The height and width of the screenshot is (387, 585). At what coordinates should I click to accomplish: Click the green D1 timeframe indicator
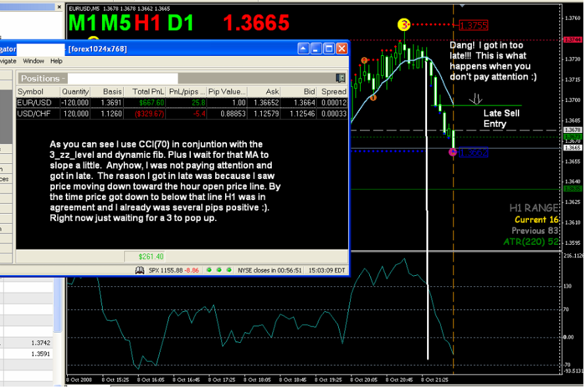click(x=180, y=23)
